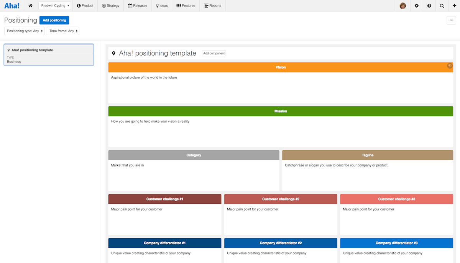
Task: Click Customer challenge #3 header
Action: point(396,199)
